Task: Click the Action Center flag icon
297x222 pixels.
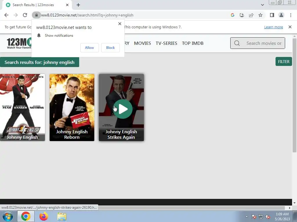Action: point(253,217)
